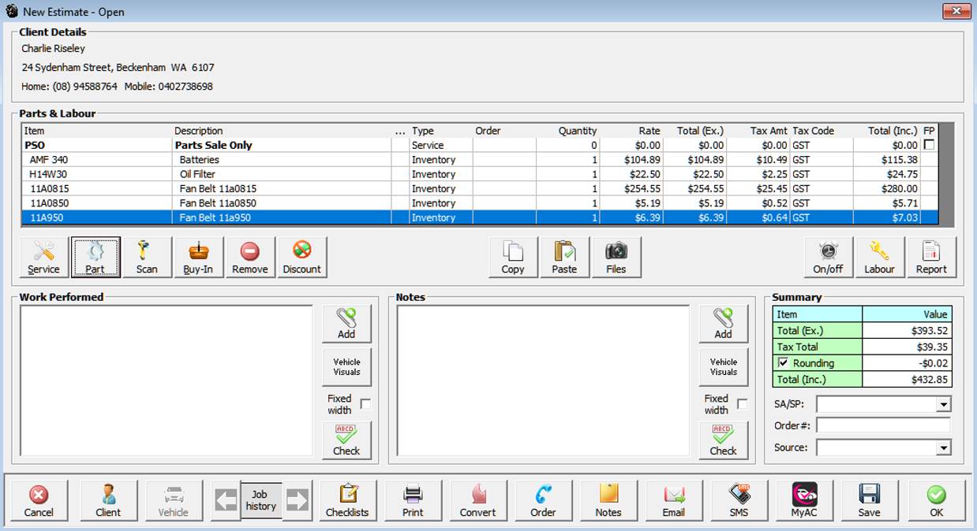Click the Order# input field
The height and width of the screenshot is (531, 977).
pyautogui.click(x=883, y=426)
